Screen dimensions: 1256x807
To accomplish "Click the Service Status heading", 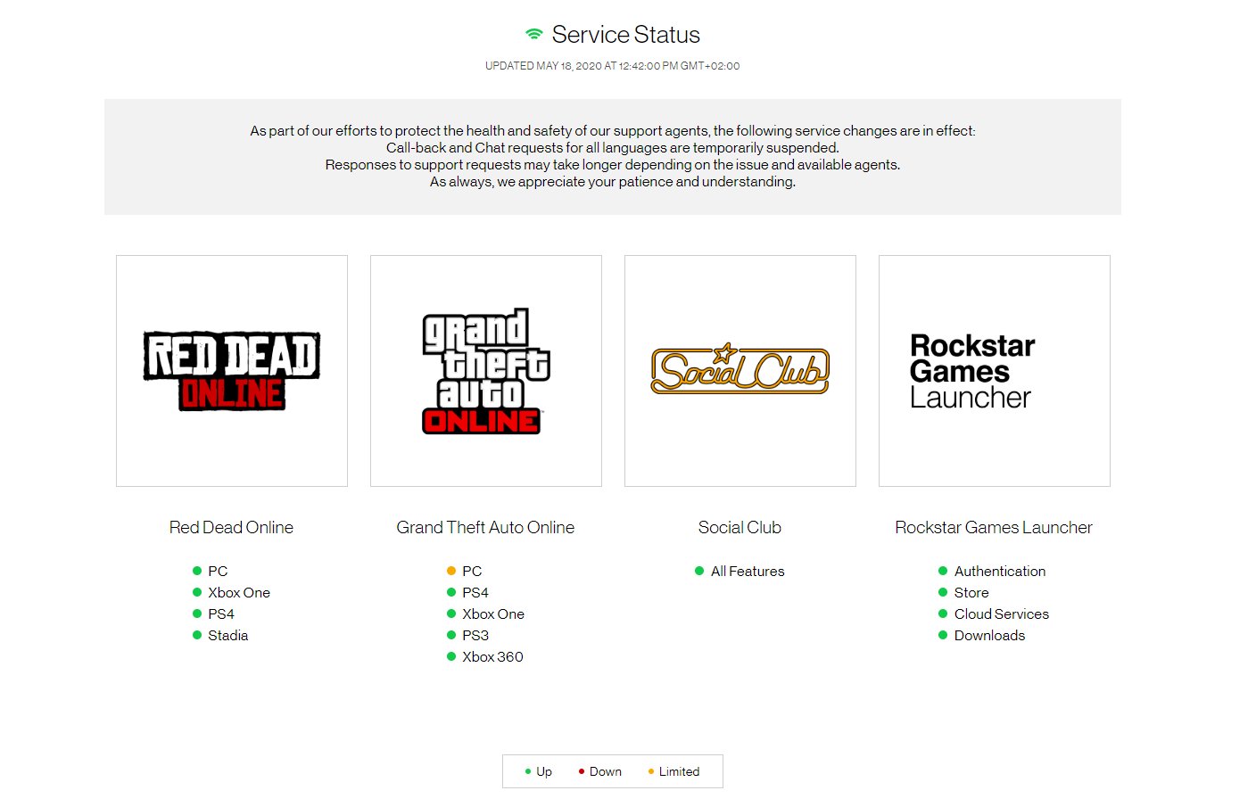I will click(626, 34).
